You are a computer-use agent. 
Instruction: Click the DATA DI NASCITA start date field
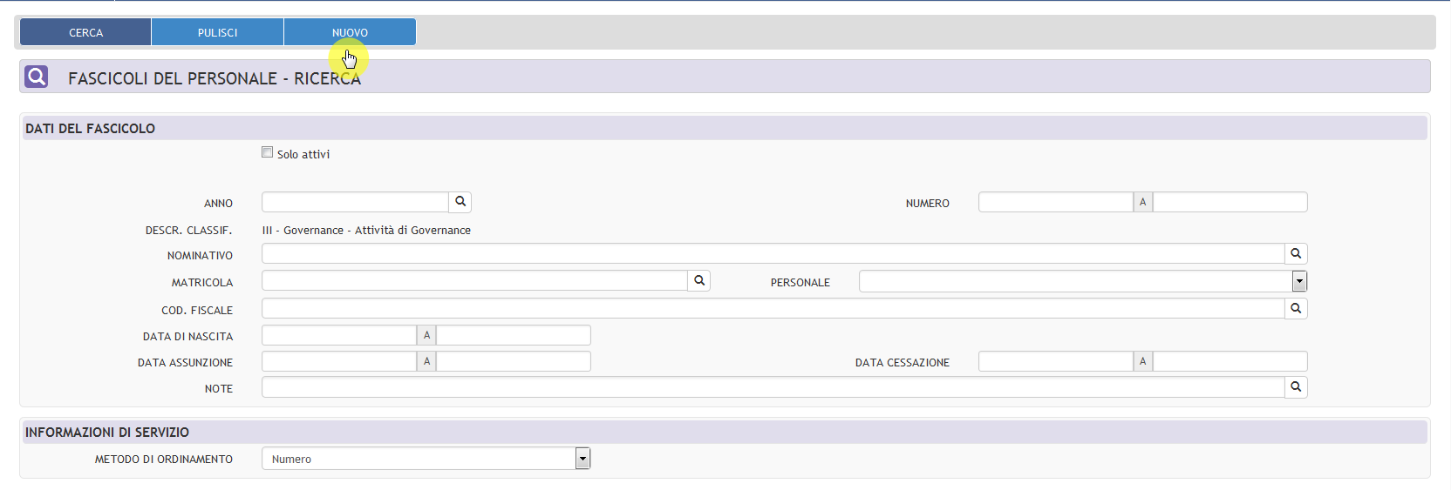point(338,335)
